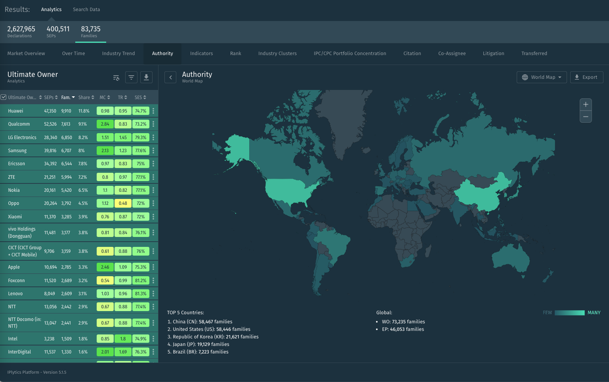Zoom in on the map with plus

[586, 105]
